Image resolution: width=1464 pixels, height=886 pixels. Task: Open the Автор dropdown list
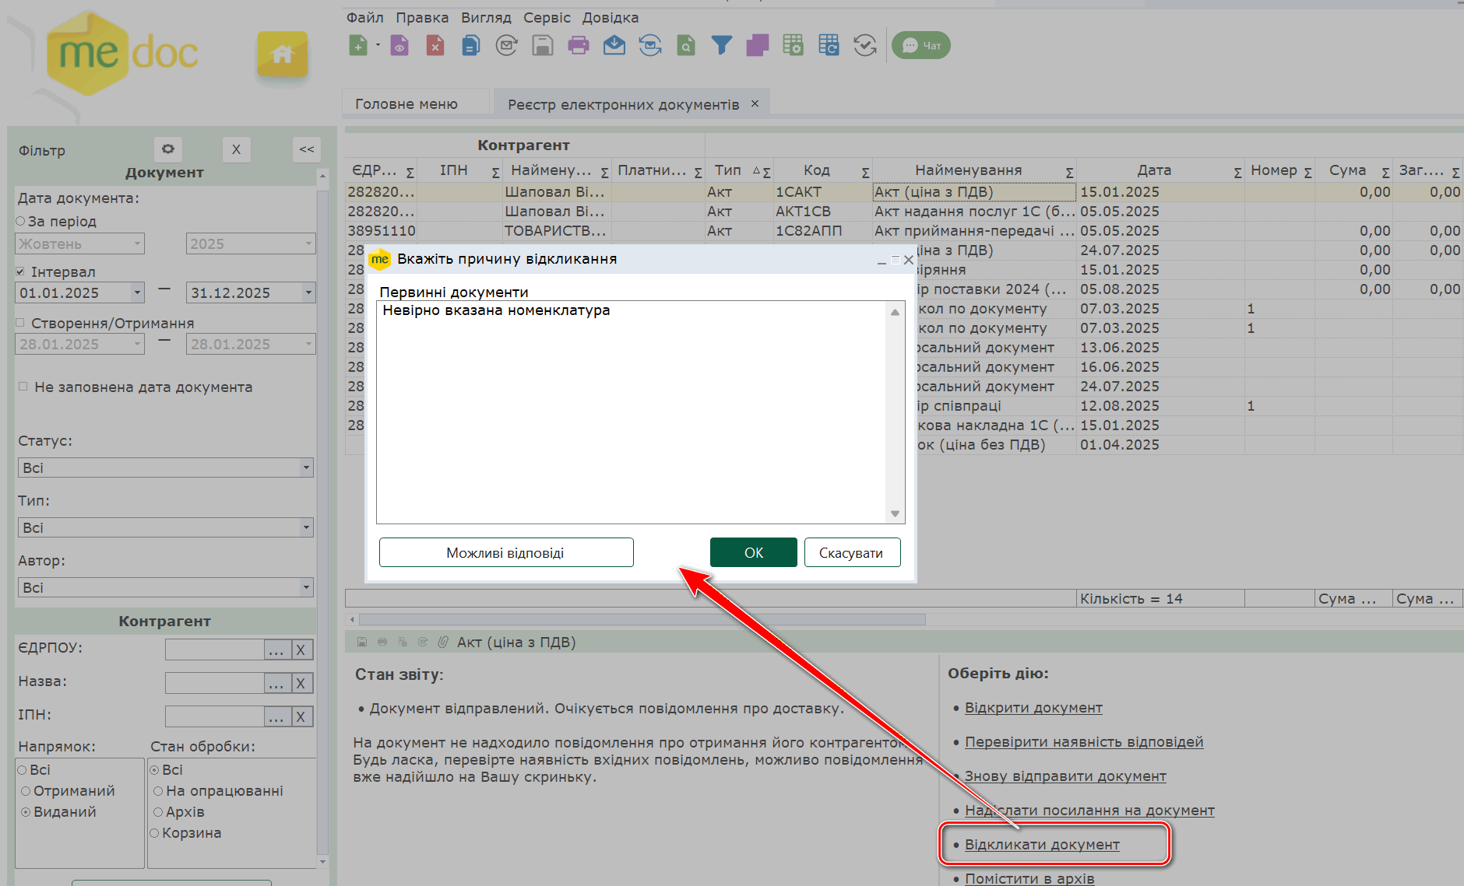coord(306,587)
